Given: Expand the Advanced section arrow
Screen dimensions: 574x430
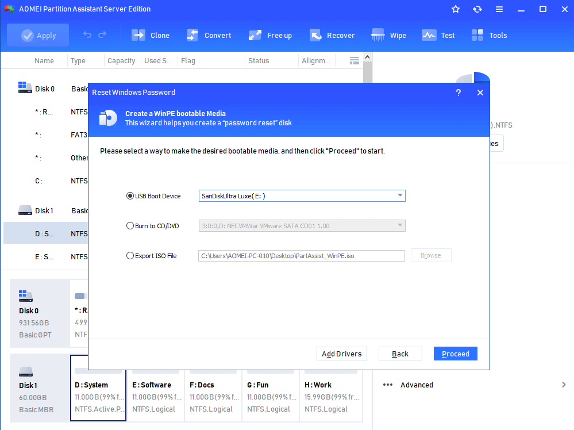Looking at the screenshot, I should [564, 385].
